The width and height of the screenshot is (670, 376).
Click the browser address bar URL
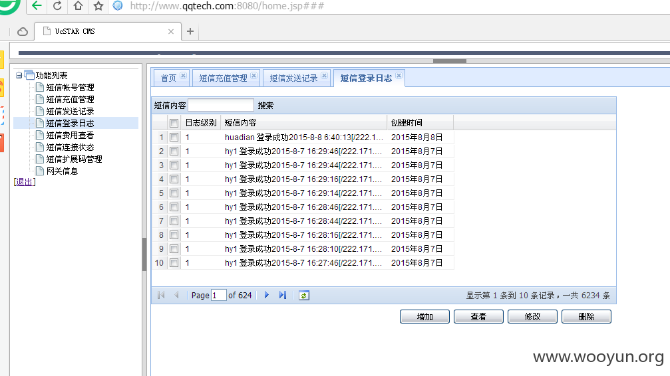[x=227, y=6]
